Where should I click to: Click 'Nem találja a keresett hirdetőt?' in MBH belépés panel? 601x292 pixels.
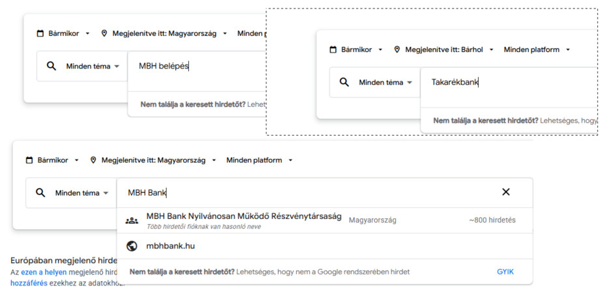193,104
